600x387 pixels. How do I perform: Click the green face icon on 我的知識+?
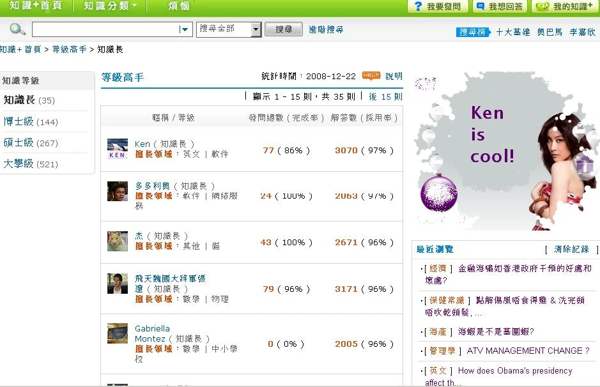[x=542, y=6]
